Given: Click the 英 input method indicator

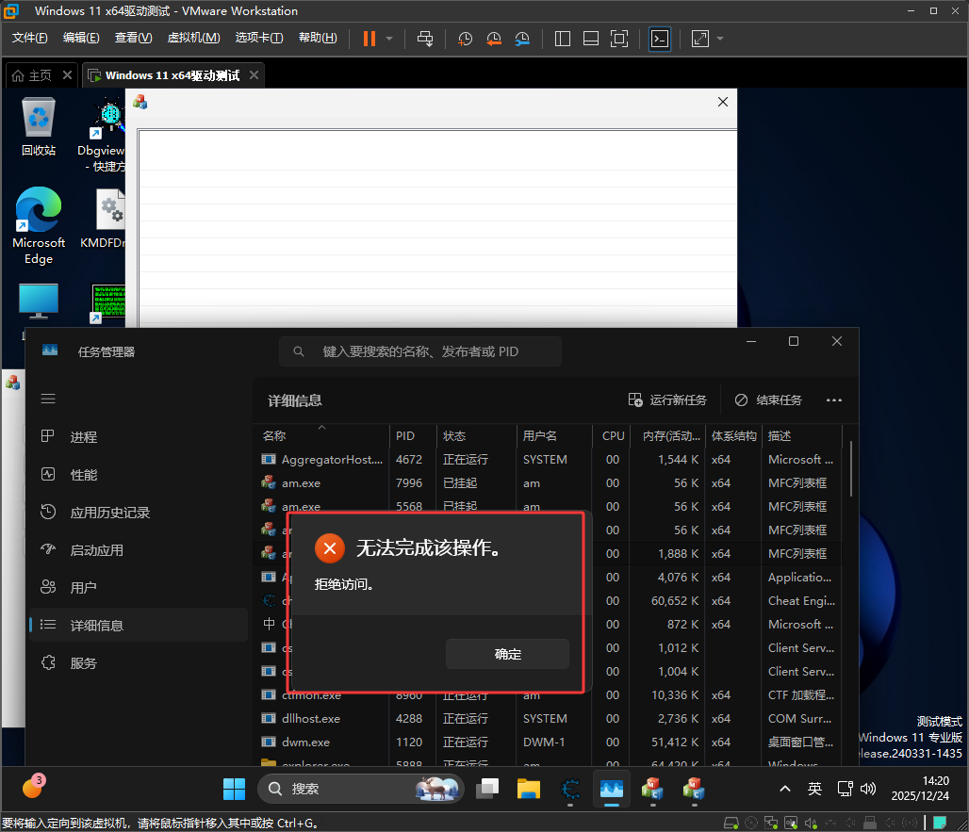Looking at the screenshot, I should (x=814, y=789).
